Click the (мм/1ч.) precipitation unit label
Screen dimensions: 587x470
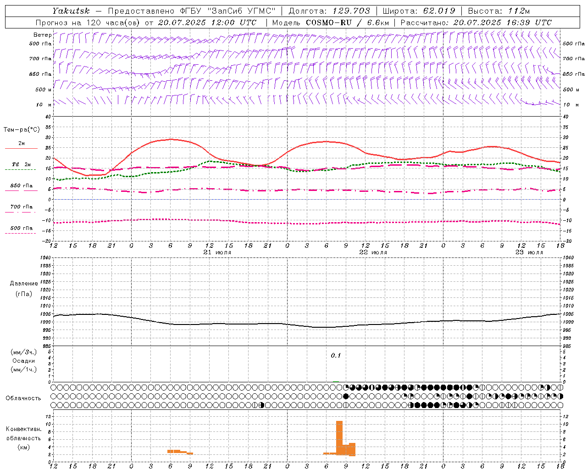24,369
